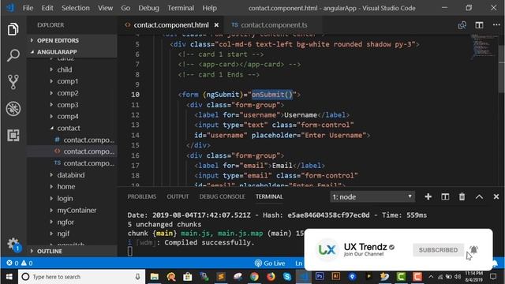505x284 pixels.
Task: Open the Selection menu
Action: pyautogui.click(x=76, y=8)
